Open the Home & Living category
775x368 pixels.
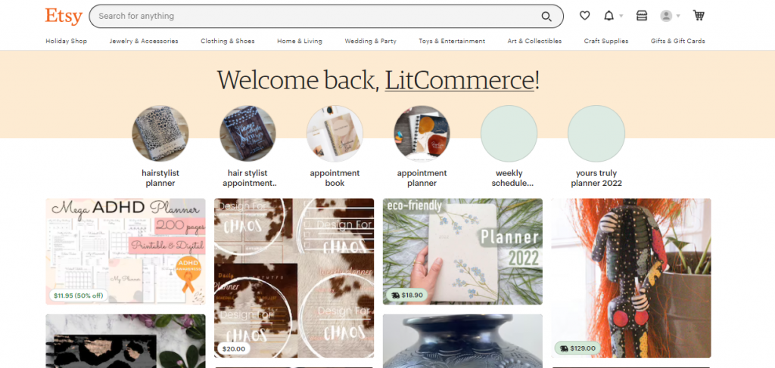click(x=300, y=41)
